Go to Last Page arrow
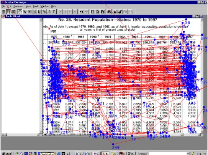 75,12
